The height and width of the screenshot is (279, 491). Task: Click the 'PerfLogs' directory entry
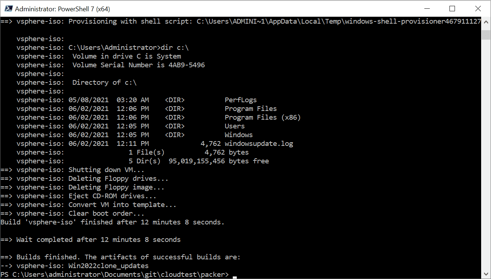[x=241, y=100]
